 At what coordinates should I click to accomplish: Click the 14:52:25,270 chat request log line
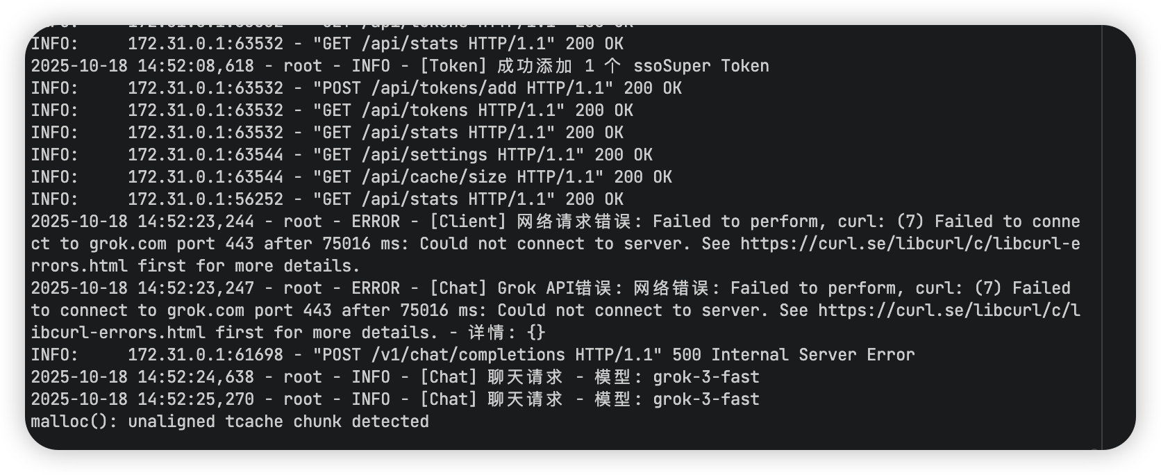pos(395,399)
